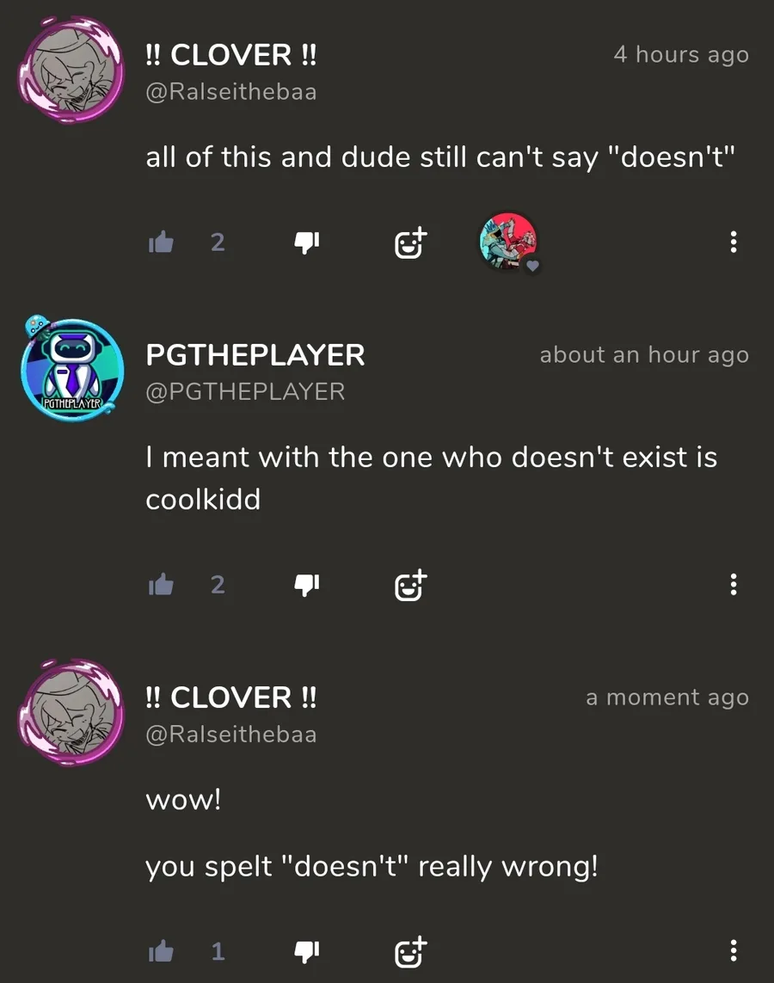Select the "4 hours ago" timestamp
Viewport: 774px width, 983px height.
pyautogui.click(x=681, y=54)
